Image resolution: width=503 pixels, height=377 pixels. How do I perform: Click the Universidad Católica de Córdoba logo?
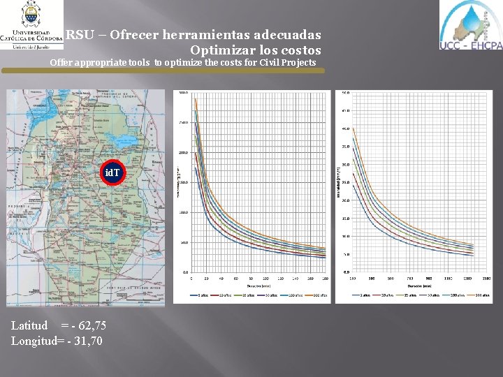point(31,24)
